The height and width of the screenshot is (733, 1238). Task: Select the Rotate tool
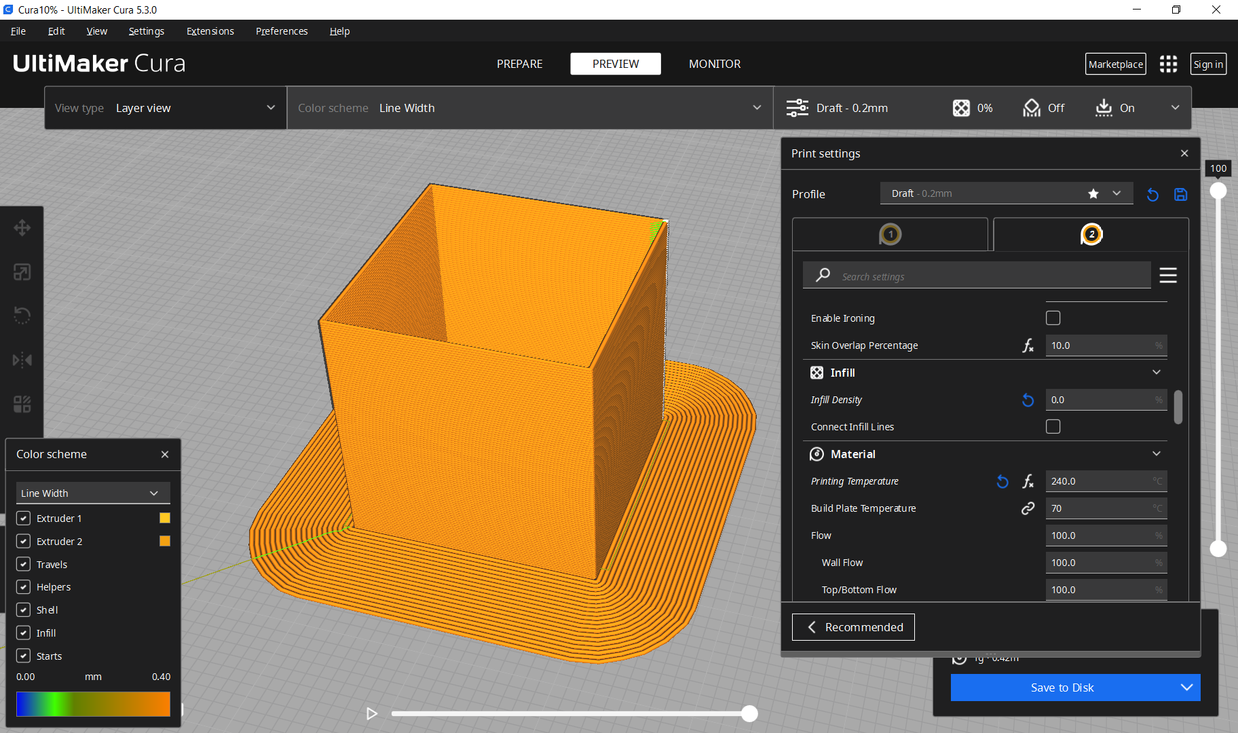click(x=22, y=315)
